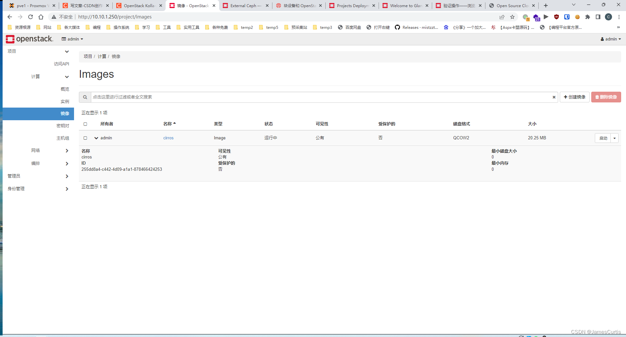
Task: Collapse the cirros row details chevron
Action: [96, 138]
